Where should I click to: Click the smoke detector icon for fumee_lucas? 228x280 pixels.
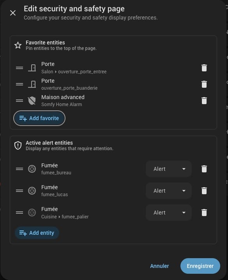(32, 191)
